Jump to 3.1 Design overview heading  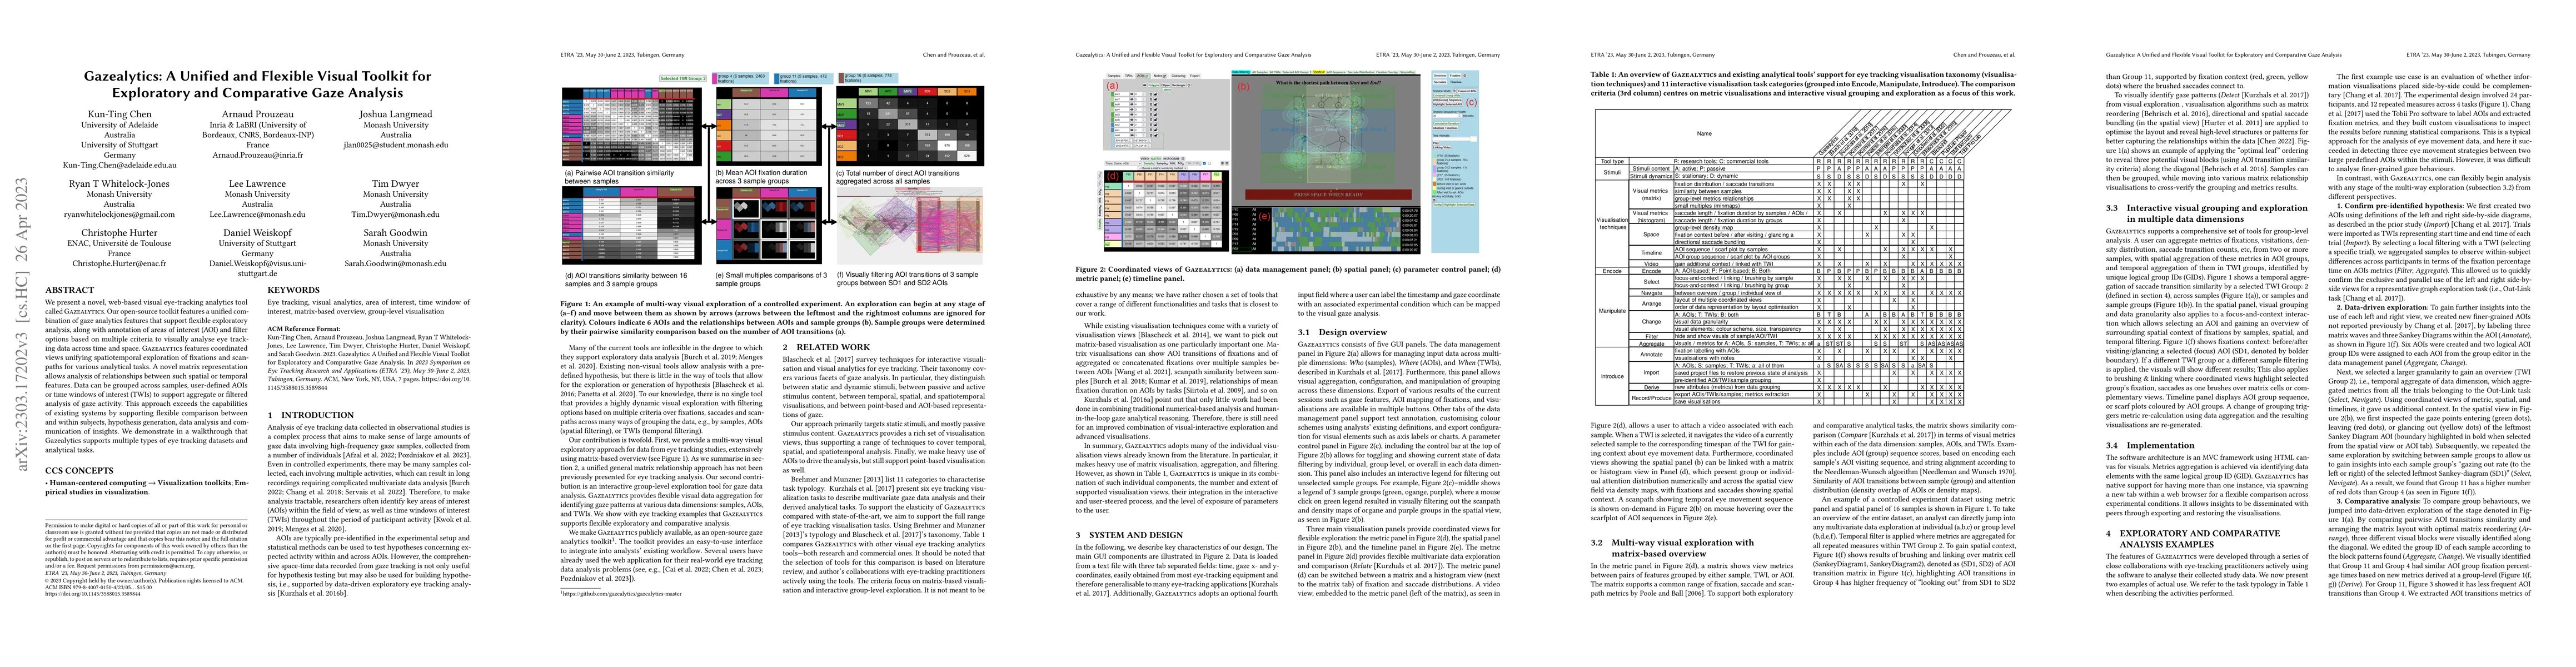(x=1344, y=331)
